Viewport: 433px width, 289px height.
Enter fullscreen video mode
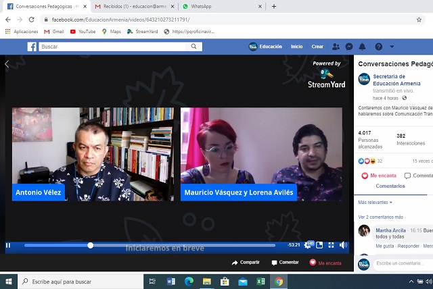(331, 245)
